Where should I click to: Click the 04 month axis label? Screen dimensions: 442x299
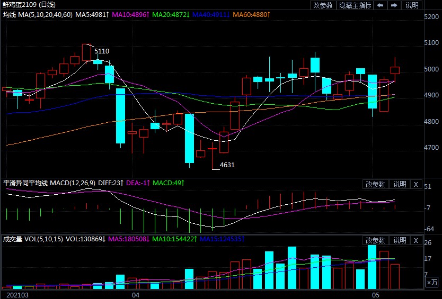tap(136, 295)
